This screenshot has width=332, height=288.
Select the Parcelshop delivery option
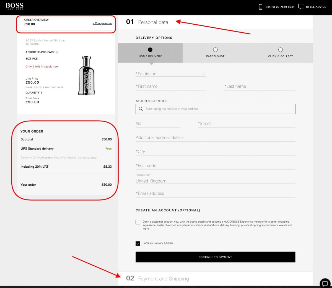215,53
